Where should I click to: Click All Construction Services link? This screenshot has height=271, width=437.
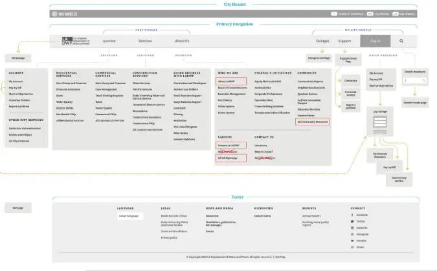(148, 130)
